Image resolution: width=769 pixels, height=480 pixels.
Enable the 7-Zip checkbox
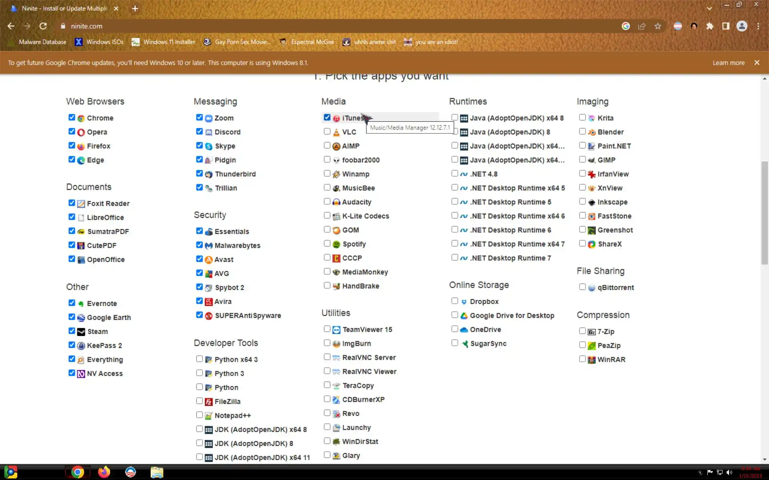tap(582, 331)
